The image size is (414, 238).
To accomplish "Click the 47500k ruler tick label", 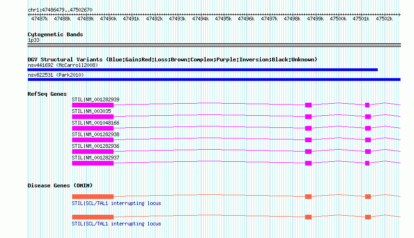I will (338, 19).
